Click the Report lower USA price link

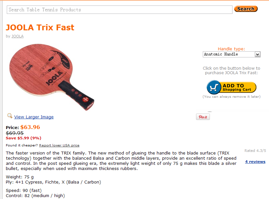coord(59,145)
